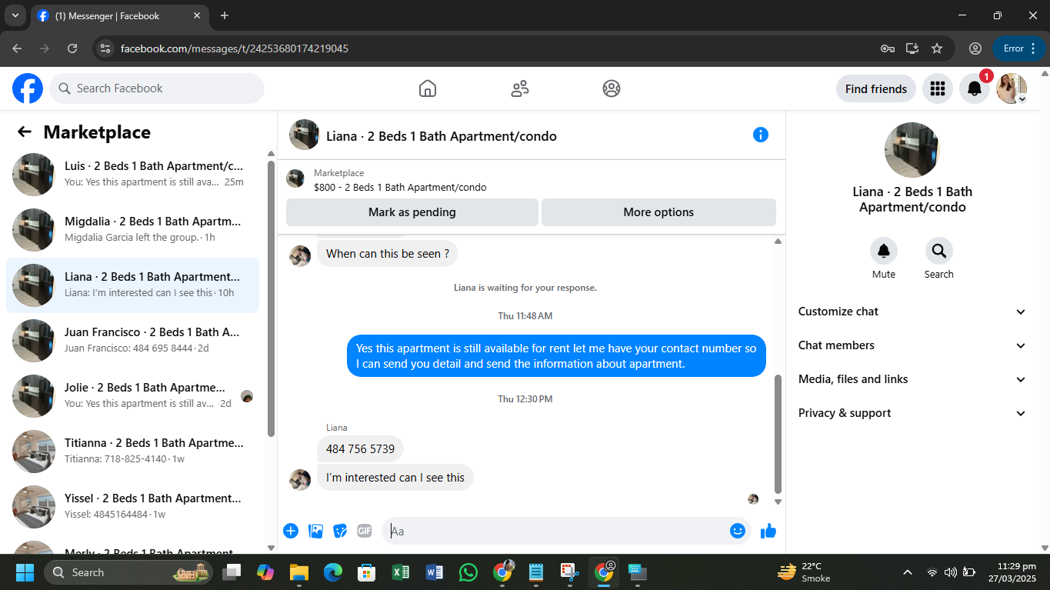Click the More options button
1050x590 pixels.
tap(658, 212)
